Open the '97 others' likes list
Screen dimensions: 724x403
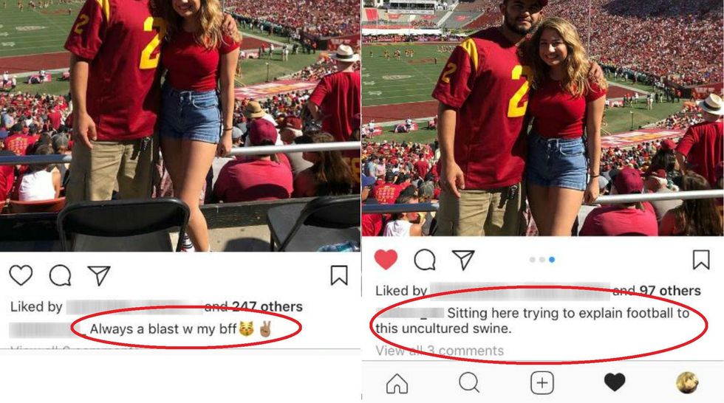coord(670,291)
